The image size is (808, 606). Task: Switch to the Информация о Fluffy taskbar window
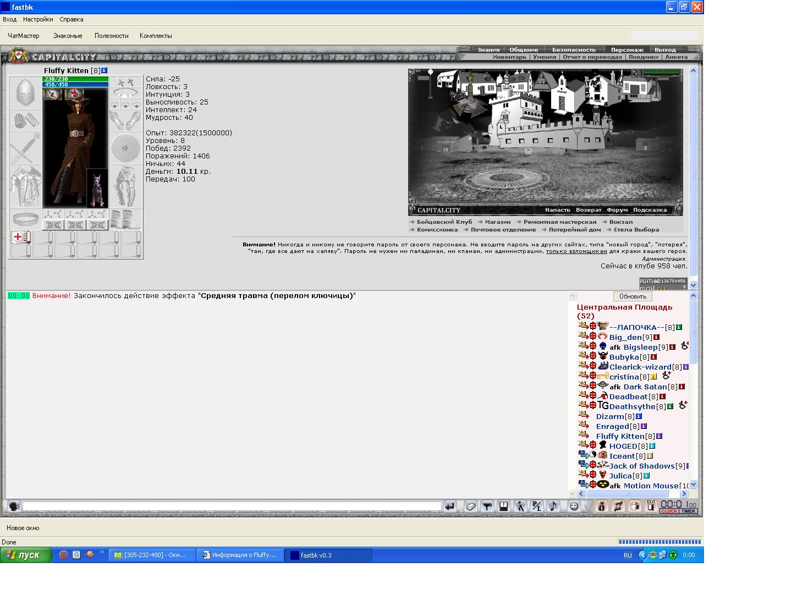click(x=240, y=555)
